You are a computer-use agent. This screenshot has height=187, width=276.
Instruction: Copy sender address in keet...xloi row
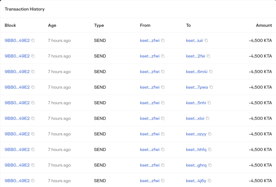pyautogui.click(x=163, y=119)
